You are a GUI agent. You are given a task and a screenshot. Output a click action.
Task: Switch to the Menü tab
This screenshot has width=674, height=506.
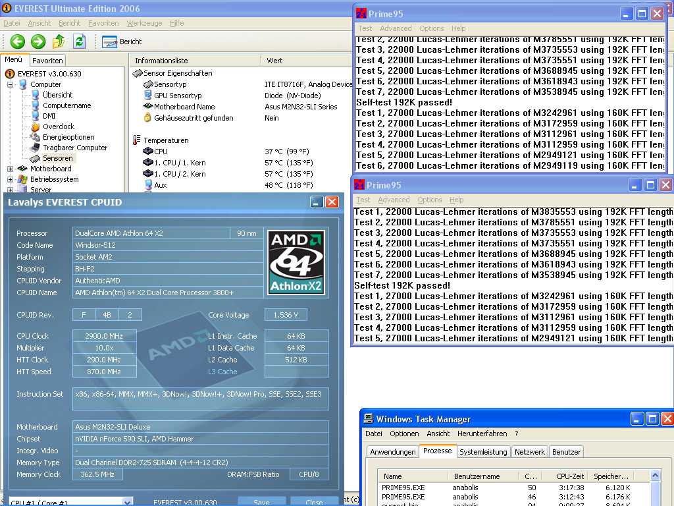point(13,60)
